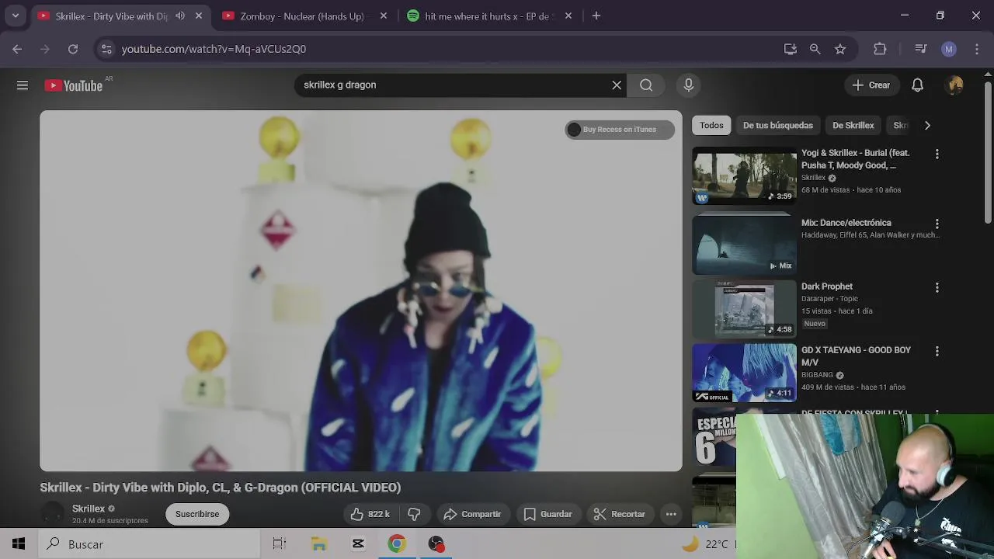Open the Windows Start menu

click(x=19, y=544)
